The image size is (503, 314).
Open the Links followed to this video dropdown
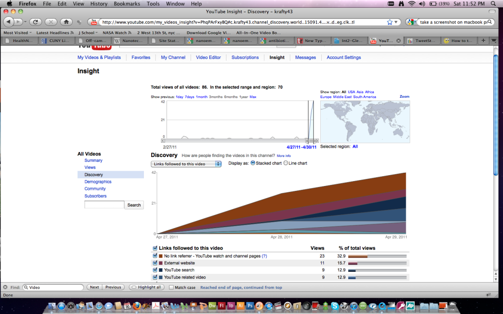(186, 164)
